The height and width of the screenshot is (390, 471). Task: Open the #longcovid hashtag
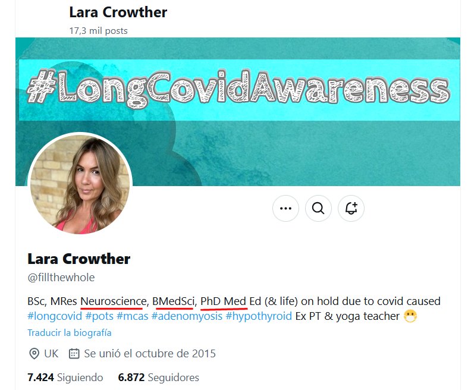(x=55, y=316)
